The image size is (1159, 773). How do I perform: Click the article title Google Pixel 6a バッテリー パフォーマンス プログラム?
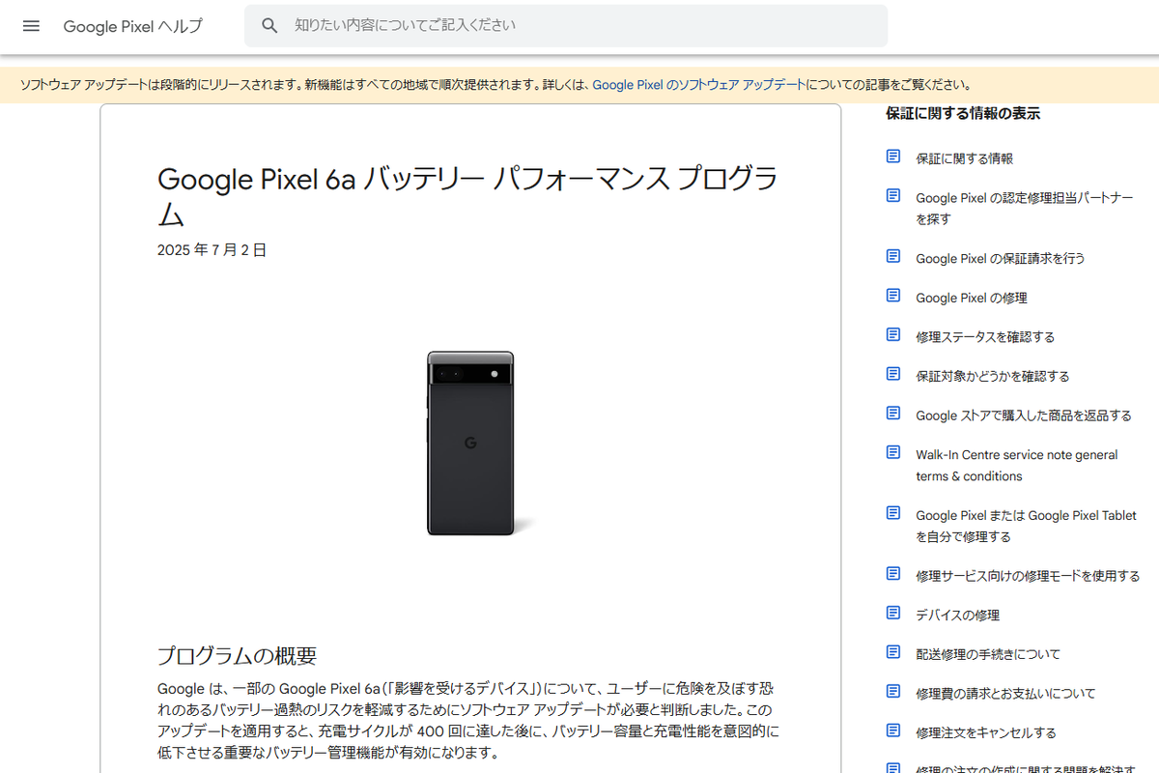(x=467, y=196)
